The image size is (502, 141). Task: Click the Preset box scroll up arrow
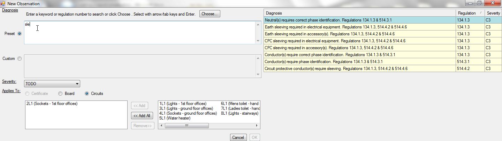click(x=258, y=24)
